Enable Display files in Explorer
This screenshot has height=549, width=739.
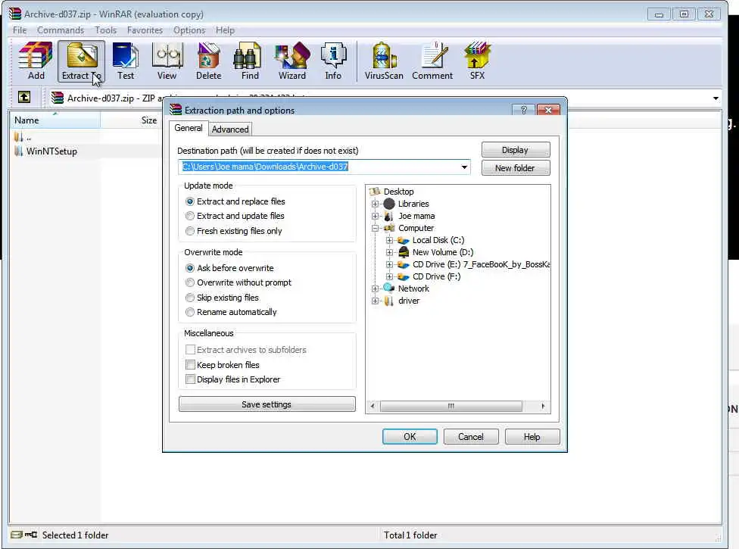pos(190,379)
